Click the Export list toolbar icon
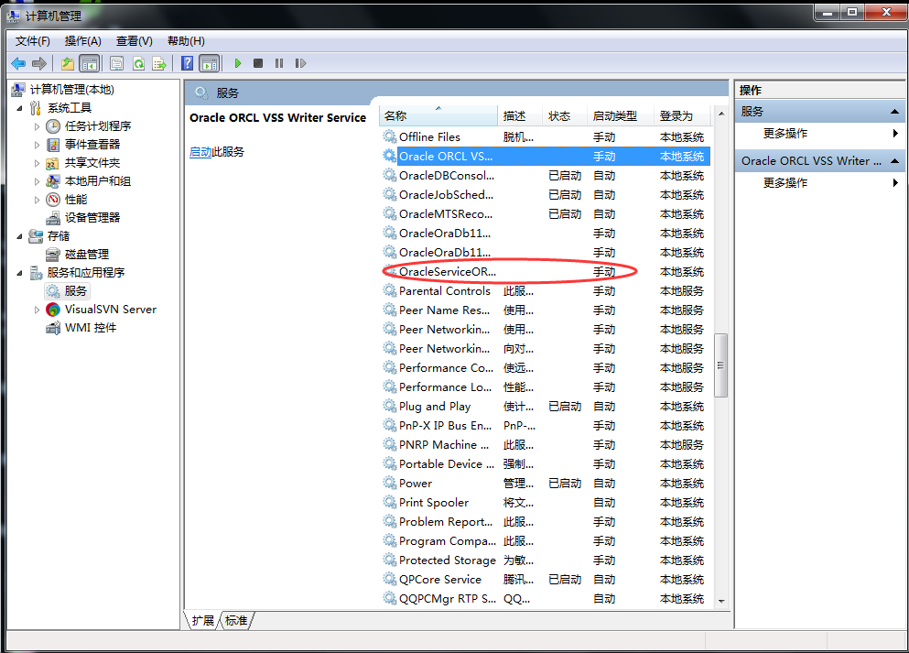The width and height of the screenshot is (909, 653). [159, 63]
